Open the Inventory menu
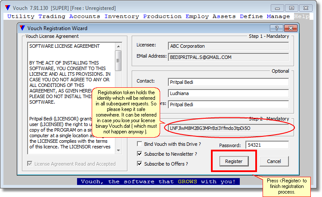Screen dimensions: 322x197 pos(121,16)
